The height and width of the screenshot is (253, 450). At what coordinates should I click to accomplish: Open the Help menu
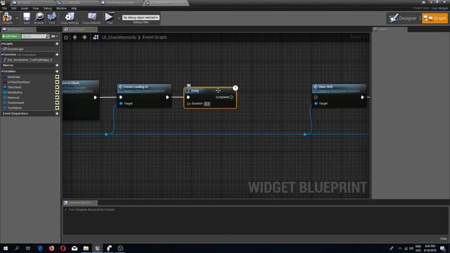pyautogui.click(x=74, y=8)
